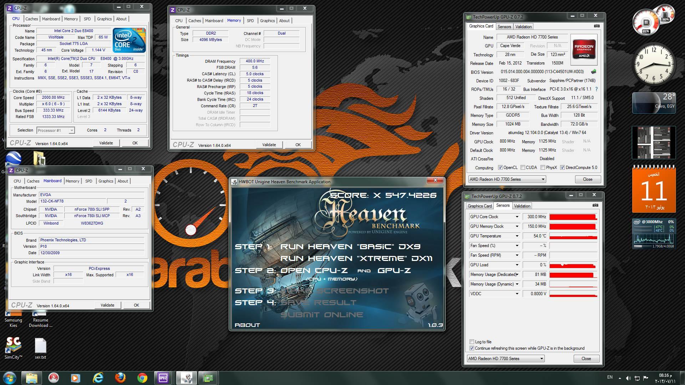
Task: Click Validate in the Mainboard CPU-Z window
Action: coord(107,305)
